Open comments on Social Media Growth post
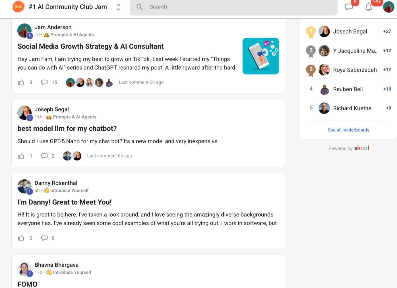 (44, 82)
